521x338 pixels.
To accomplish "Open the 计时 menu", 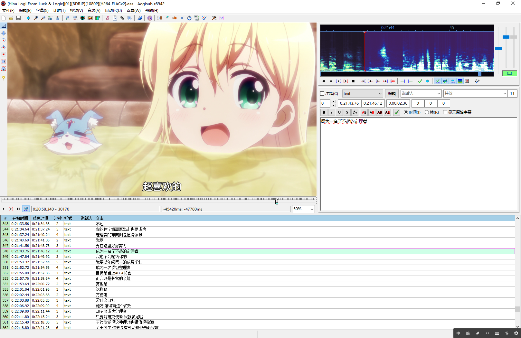I will [59, 11].
